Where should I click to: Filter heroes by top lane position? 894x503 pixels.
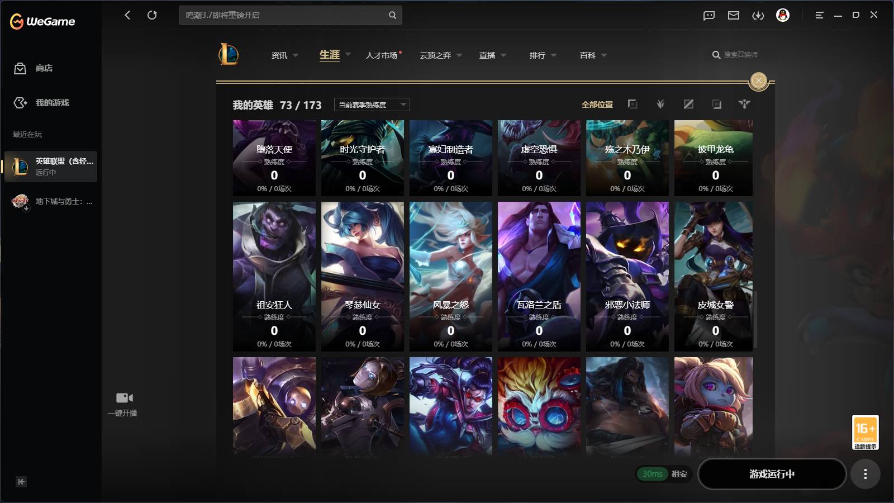633,104
